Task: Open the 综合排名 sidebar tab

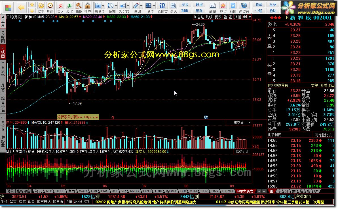Action: [3, 104]
